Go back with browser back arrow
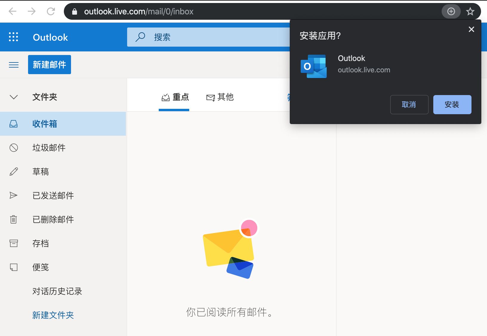Viewport: 487px width, 336px height. tap(13, 11)
